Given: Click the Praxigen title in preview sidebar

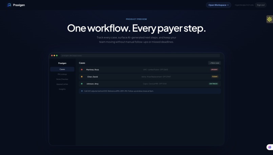Looking at the screenshot, I should [62, 63].
